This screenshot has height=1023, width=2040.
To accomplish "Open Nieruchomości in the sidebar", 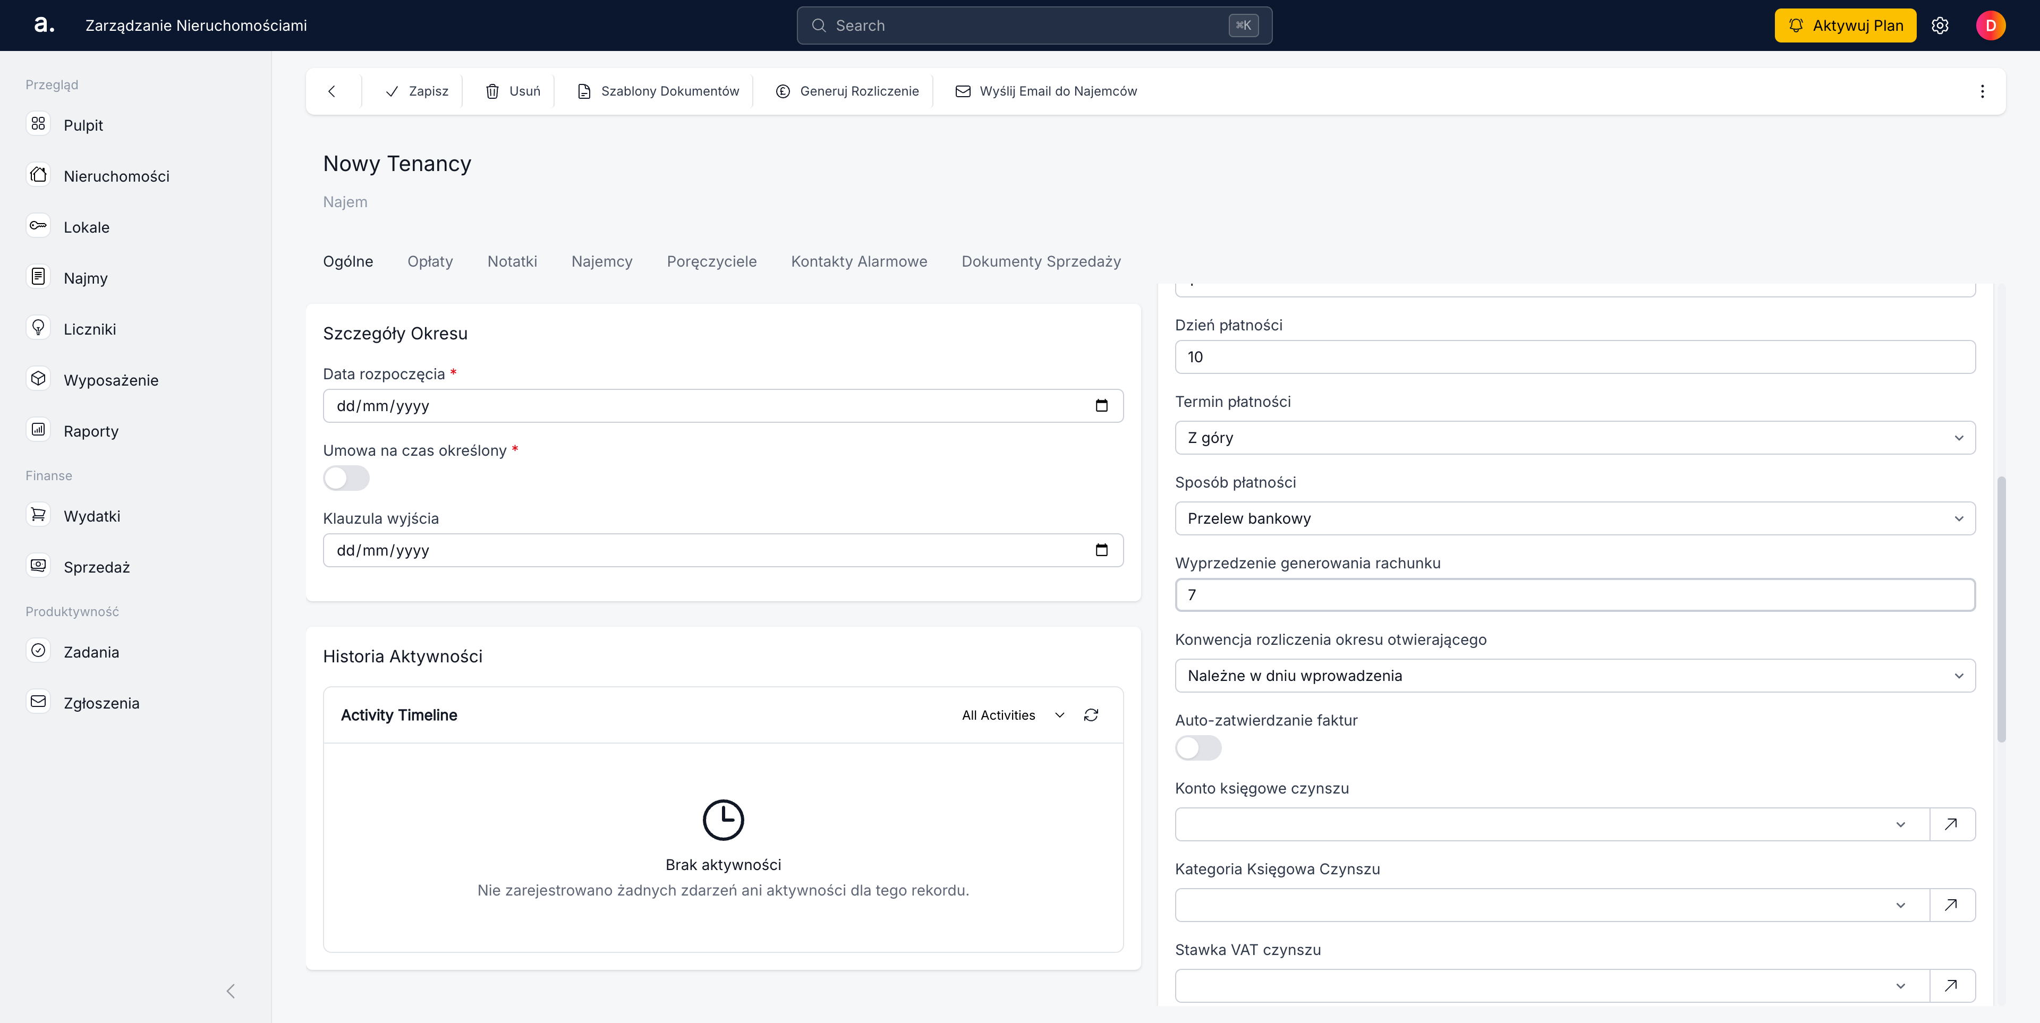I will coord(116,176).
